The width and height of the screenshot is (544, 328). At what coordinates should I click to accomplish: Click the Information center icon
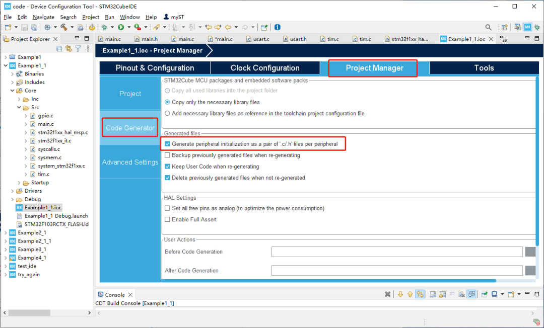(x=277, y=27)
